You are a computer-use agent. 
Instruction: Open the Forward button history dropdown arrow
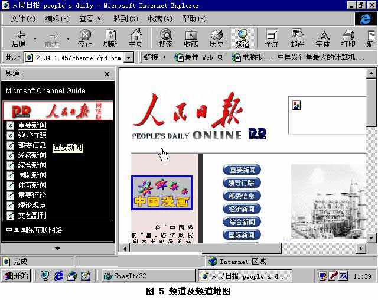click(69, 38)
